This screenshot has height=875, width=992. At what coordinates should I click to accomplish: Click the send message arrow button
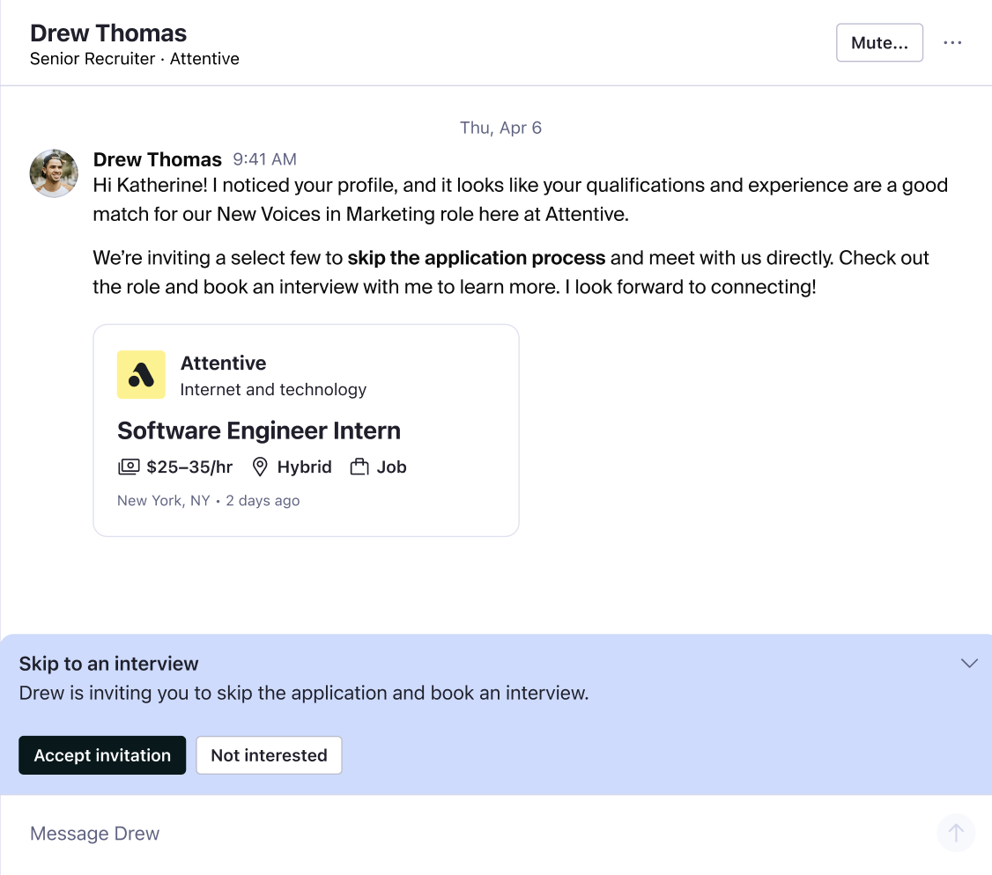pos(956,833)
